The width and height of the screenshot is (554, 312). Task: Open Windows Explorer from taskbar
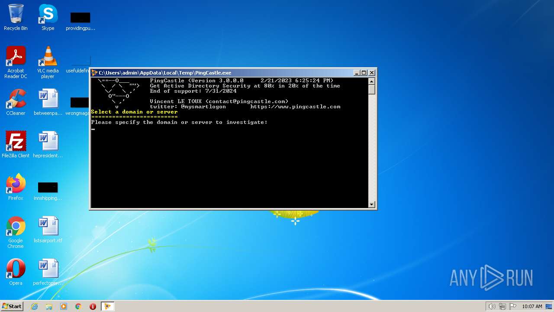(x=49, y=306)
